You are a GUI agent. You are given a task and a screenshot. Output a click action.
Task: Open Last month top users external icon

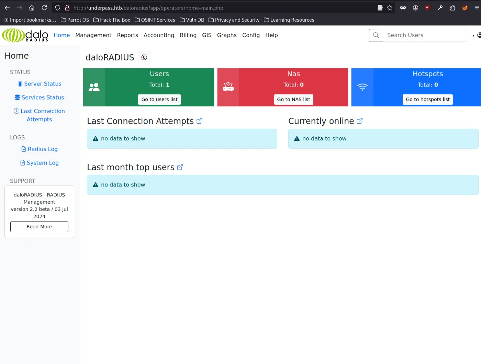[x=180, y=167]
